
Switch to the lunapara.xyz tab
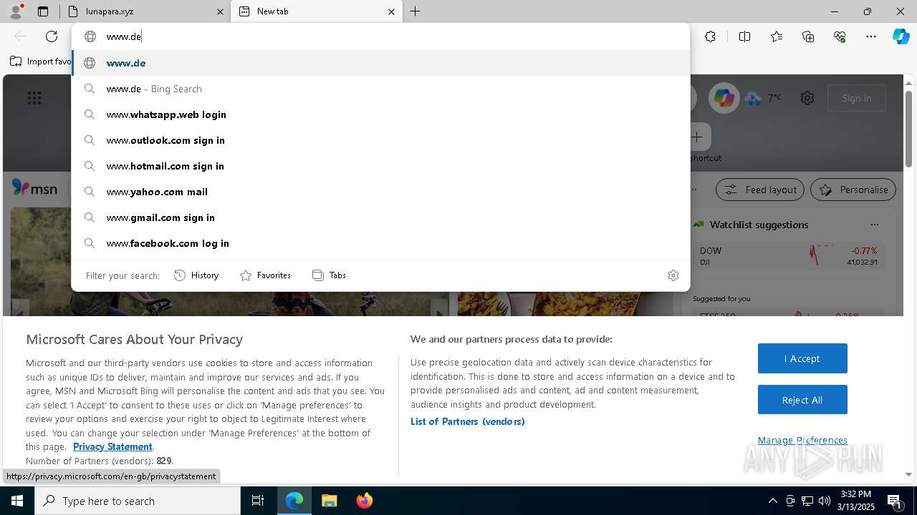click(x=143, y=11)
